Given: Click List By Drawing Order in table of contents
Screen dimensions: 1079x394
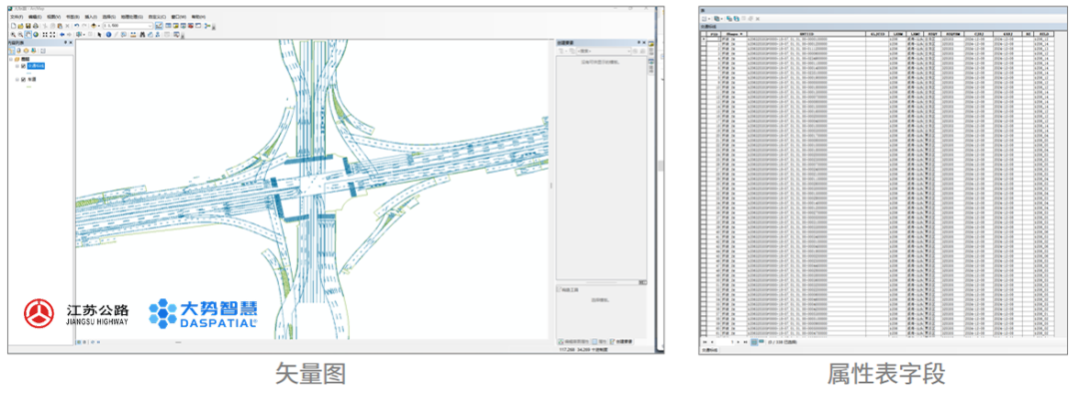Looking at the screenshot, I should 11,50.
